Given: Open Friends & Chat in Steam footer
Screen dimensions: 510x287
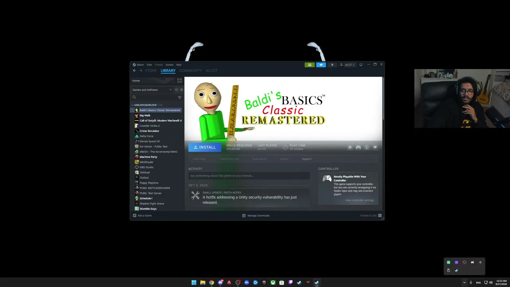Looking at the screenshot, I should click(371, 216).
